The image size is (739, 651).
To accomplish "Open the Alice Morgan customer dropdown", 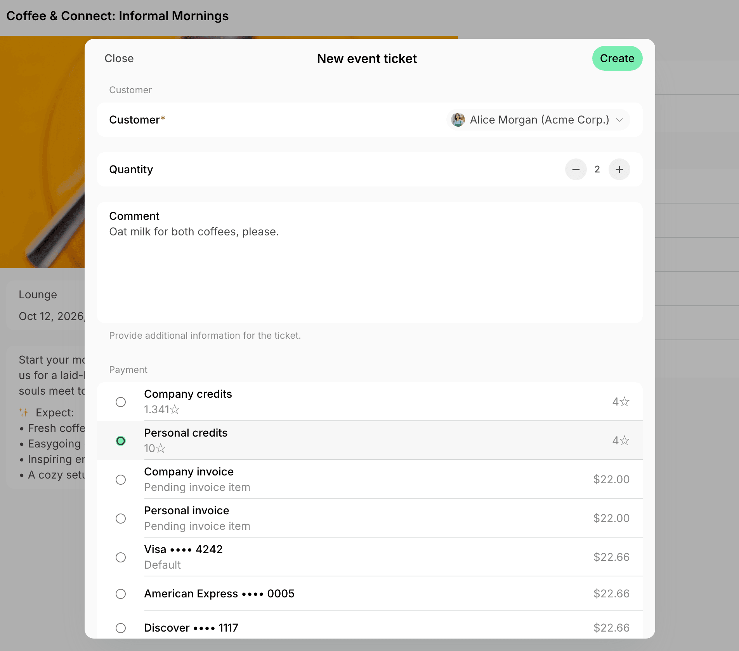I will (538, 120).
